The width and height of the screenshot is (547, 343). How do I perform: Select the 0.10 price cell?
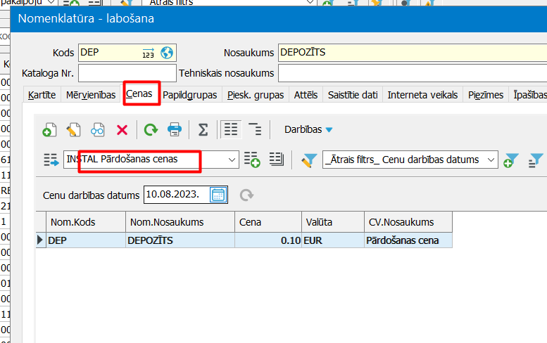pyautogui.click(x=268, y=240)
